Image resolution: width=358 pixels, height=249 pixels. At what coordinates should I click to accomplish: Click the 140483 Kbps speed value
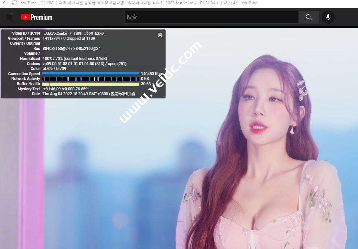point(152,74)
